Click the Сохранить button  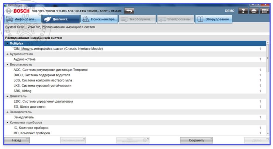pos(196,140)
